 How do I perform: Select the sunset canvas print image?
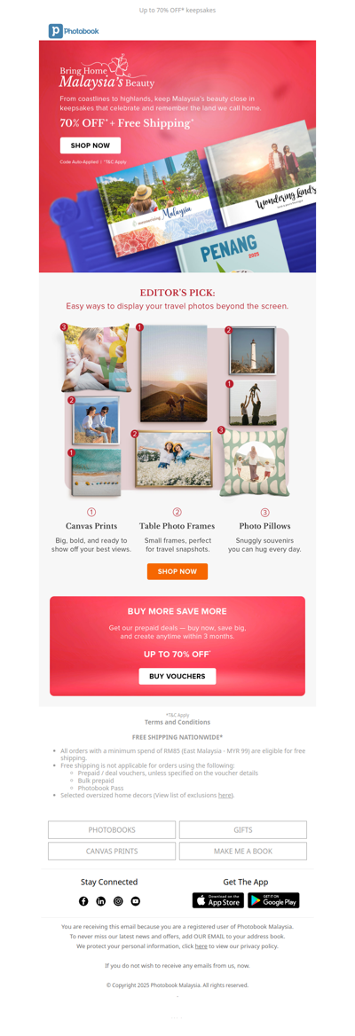pos(173,373)
